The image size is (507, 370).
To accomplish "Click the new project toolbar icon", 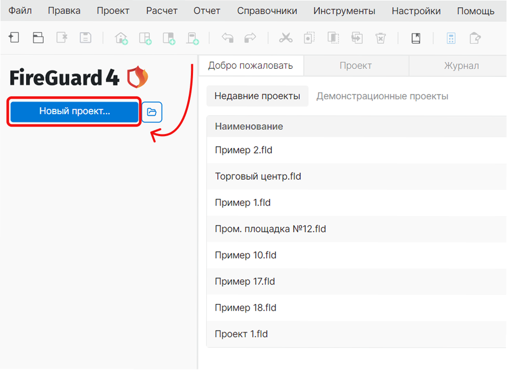I will (14, 38).
